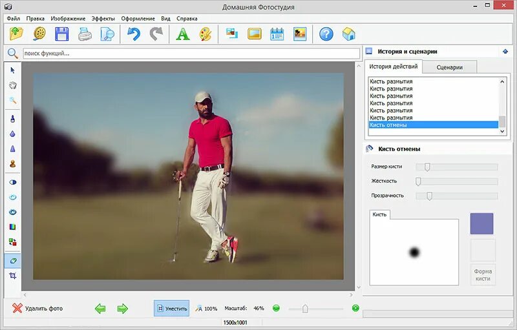Screen dimensions: 517x330
Task: Go to next photo with right arrow
Action: (x=122, y=309)
